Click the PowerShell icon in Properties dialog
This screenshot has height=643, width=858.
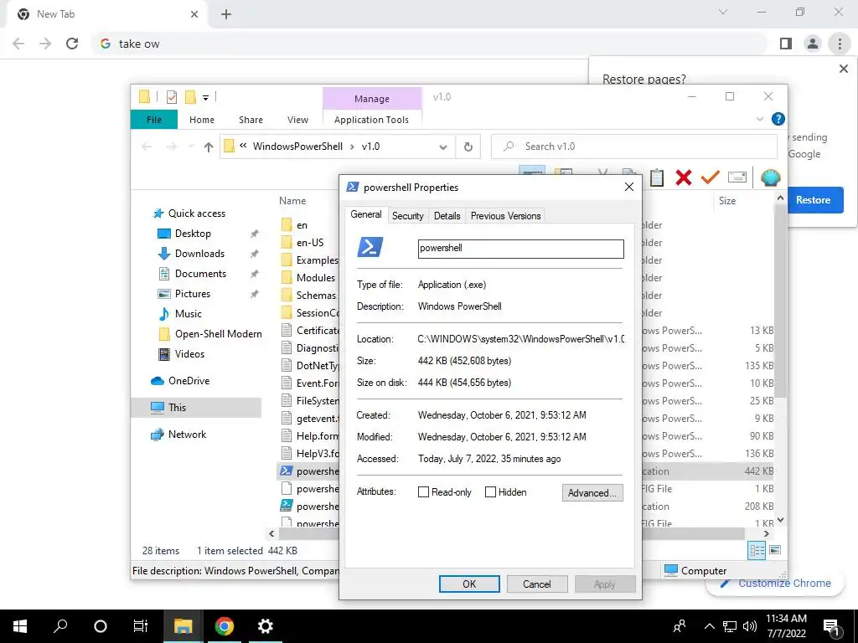pos(370,248)
